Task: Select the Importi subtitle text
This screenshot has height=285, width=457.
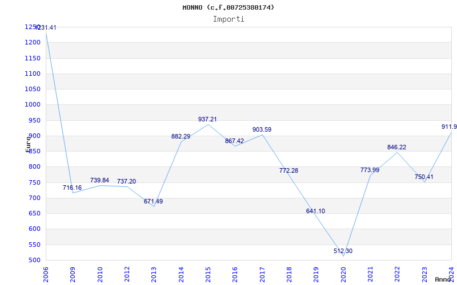Action: [x=228, y=19]
